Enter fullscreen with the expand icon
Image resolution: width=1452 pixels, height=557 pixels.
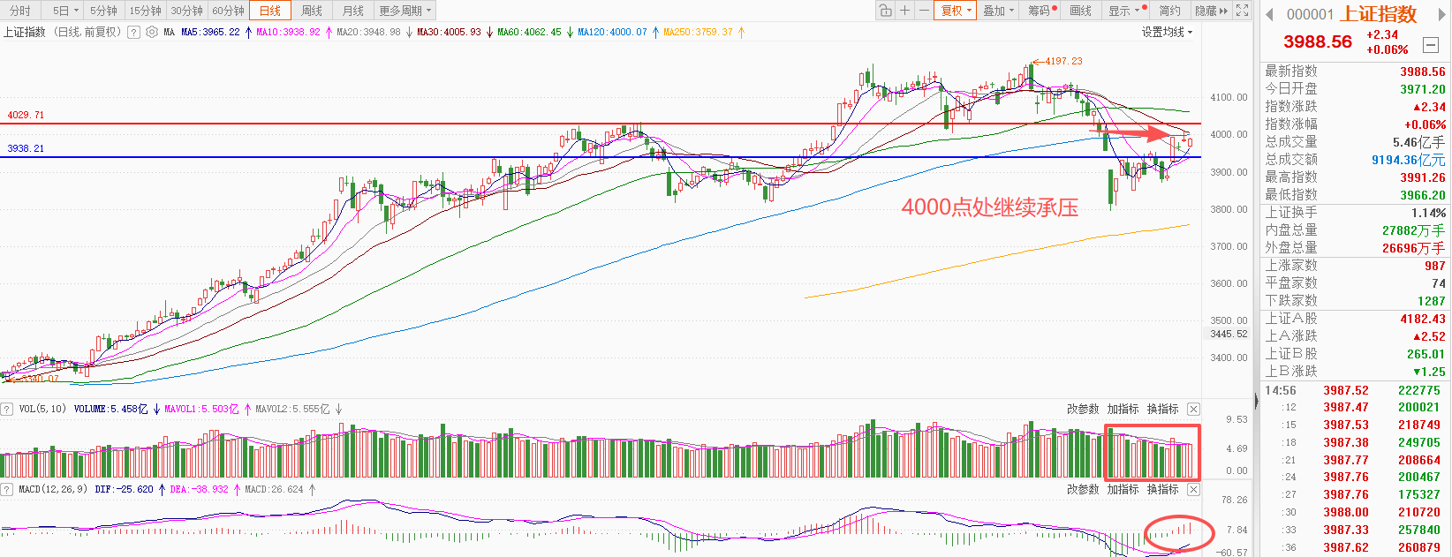[x=1242, y=11]
